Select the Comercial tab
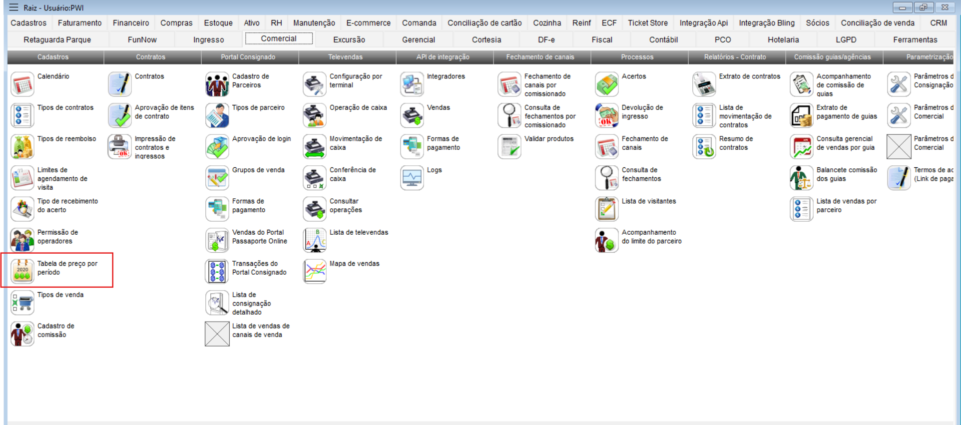The height and width of the screenshot is (425, 961). point(279,38)
